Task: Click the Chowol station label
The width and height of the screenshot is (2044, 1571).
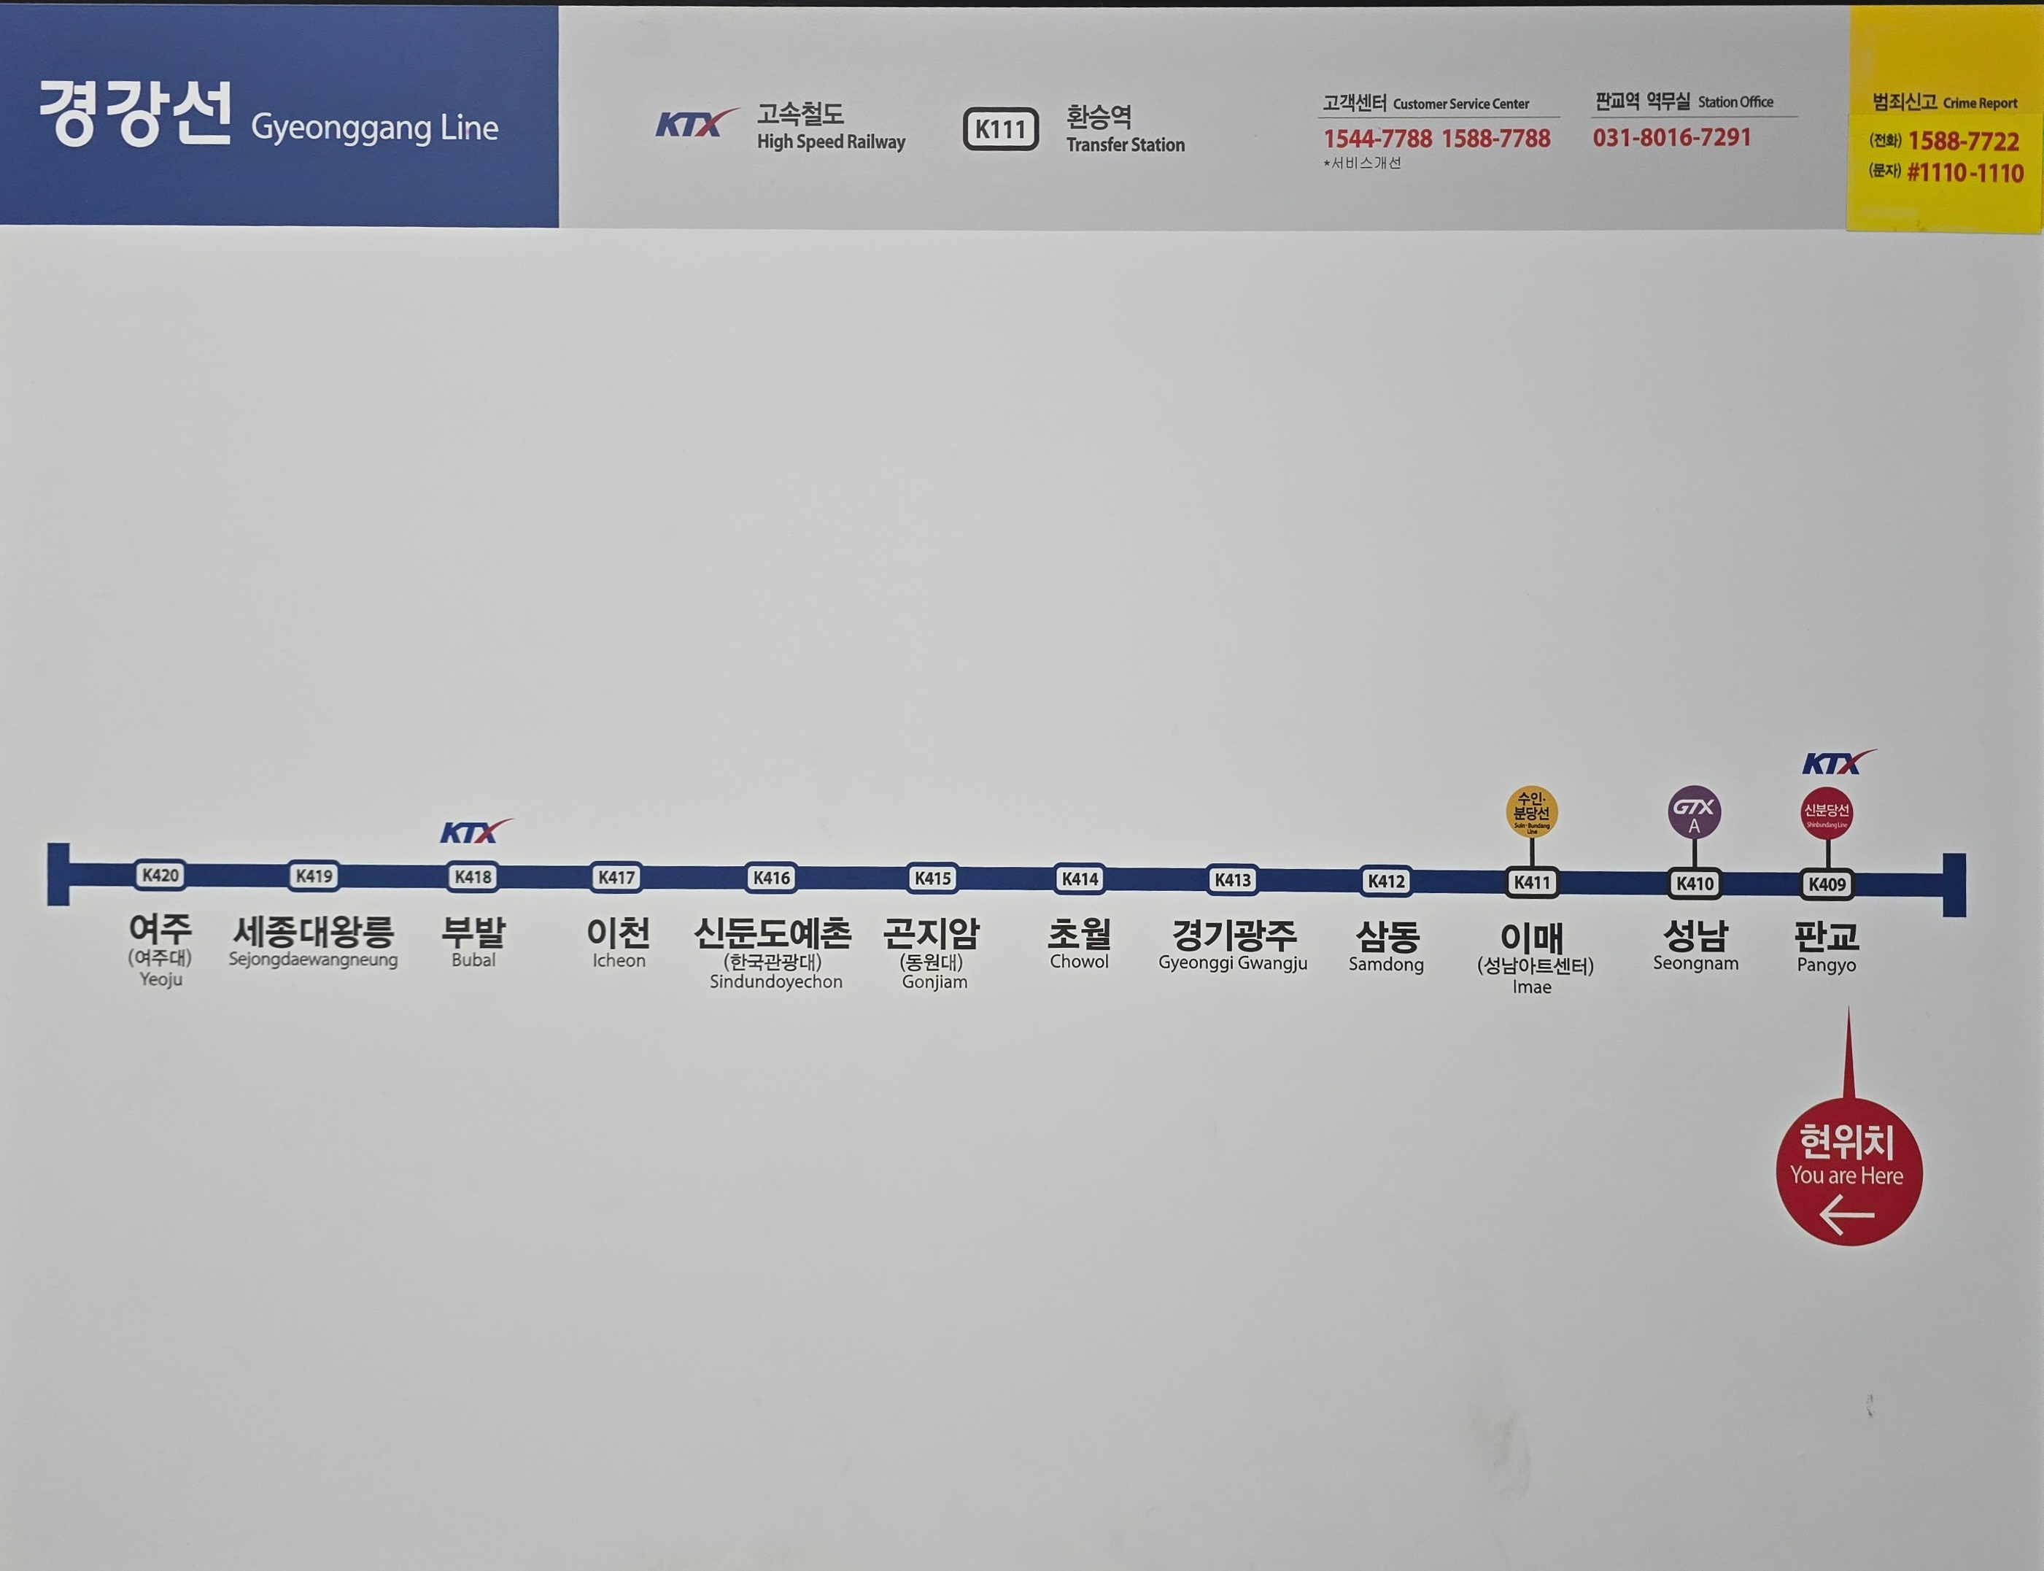Action: [1080, 935]
